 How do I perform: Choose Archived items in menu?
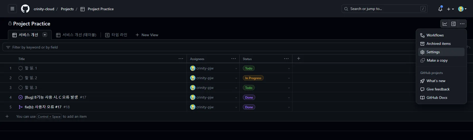438,44
